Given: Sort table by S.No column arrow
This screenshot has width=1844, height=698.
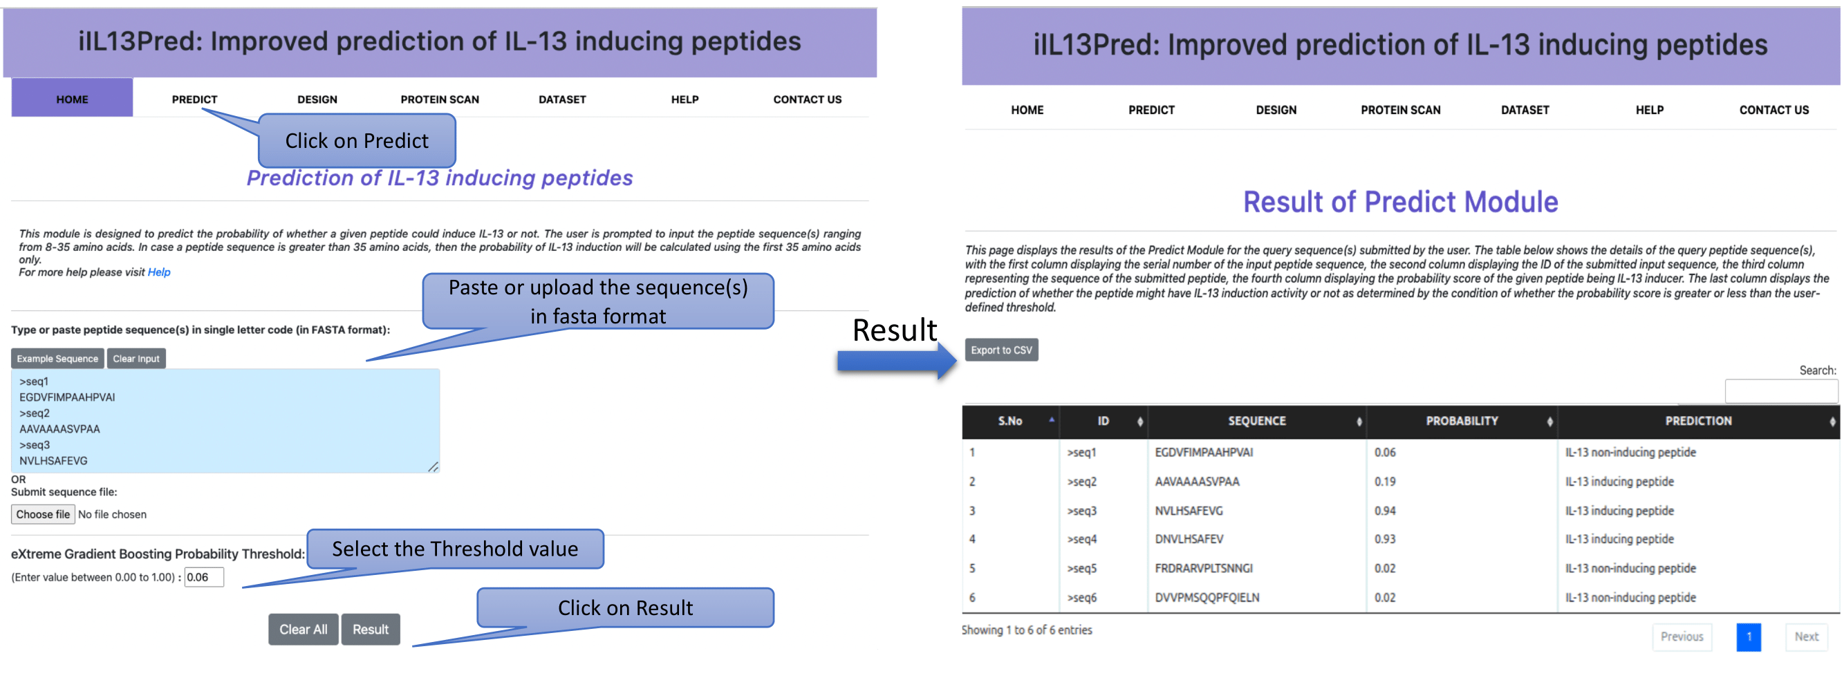Looking at the screenshot, I should 1051,420.
